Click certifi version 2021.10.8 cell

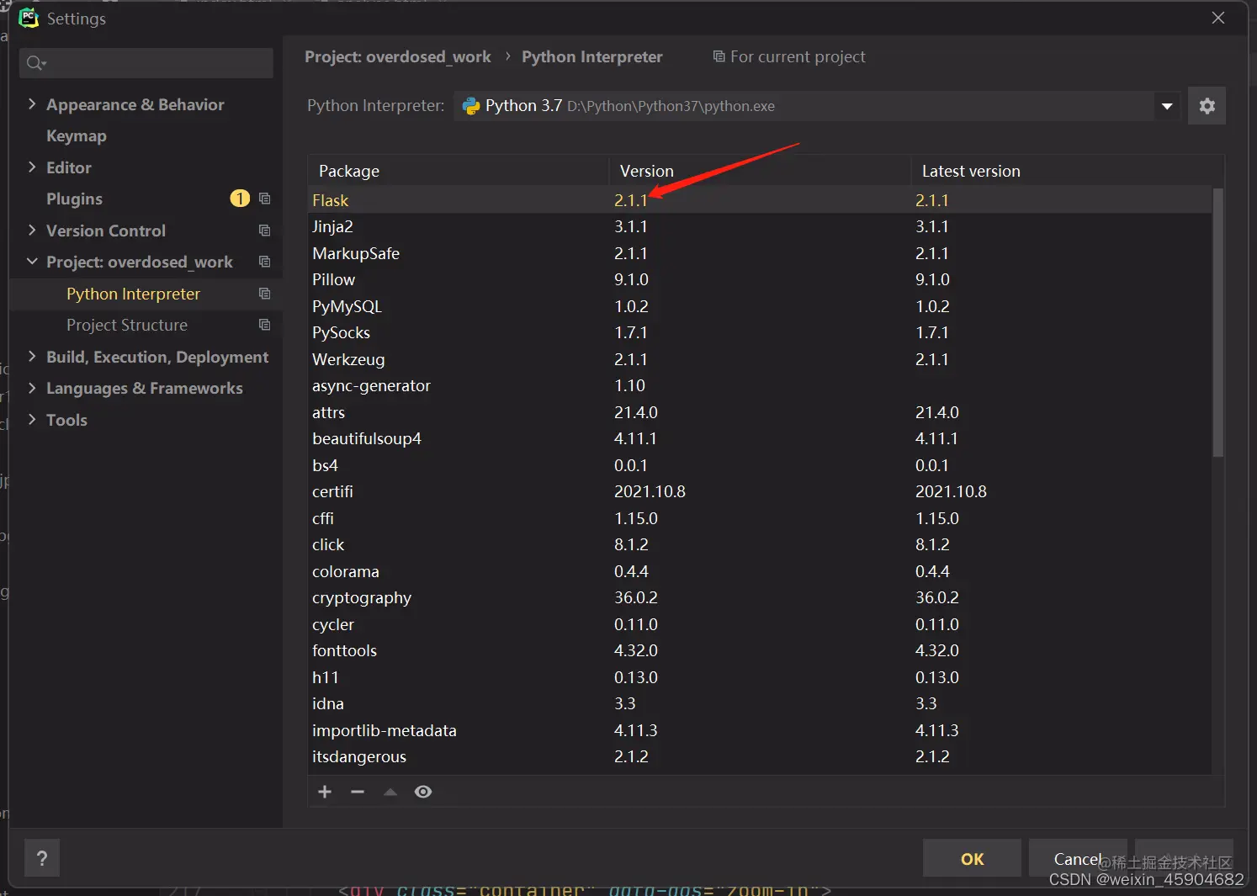coord(650,491)
